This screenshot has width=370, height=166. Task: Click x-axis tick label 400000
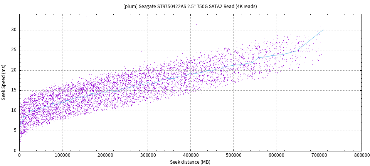[x=191, y=155]
